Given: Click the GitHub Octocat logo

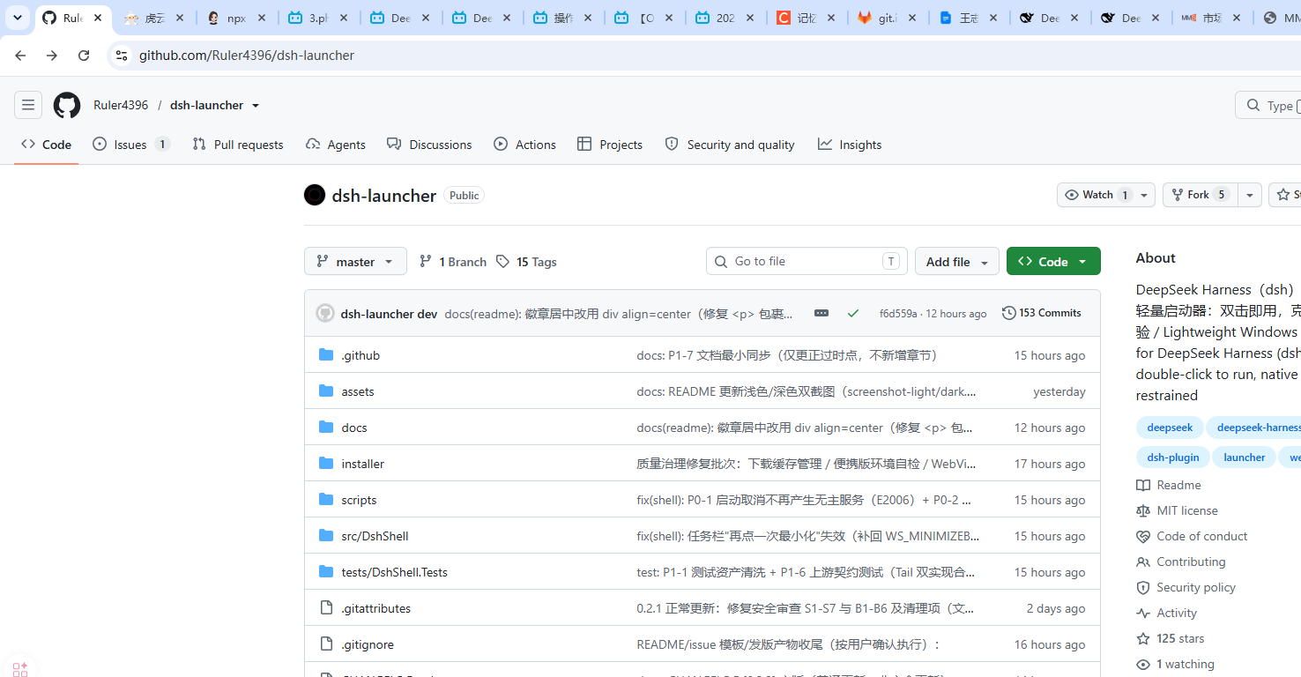Looking at the screenshot, I should 67,105.
